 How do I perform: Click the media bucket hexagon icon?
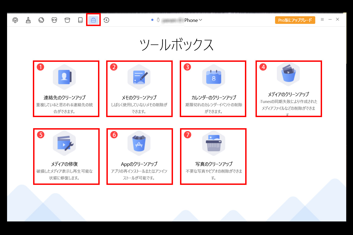coord(288,74)
